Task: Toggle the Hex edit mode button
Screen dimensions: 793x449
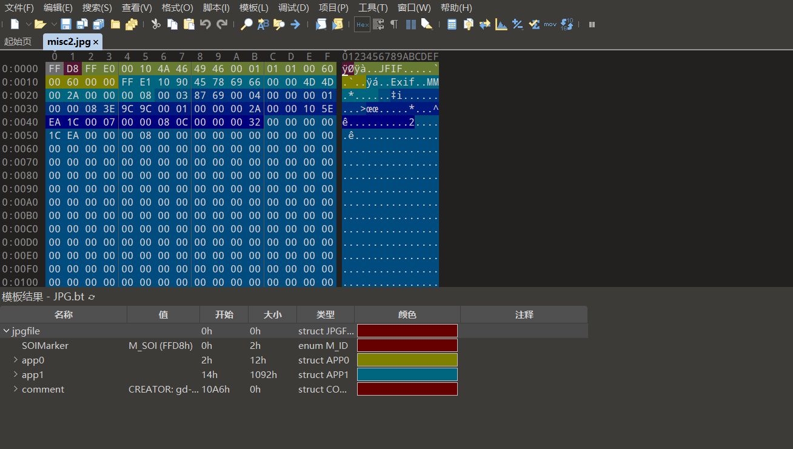Action: (x=362, y=24)
